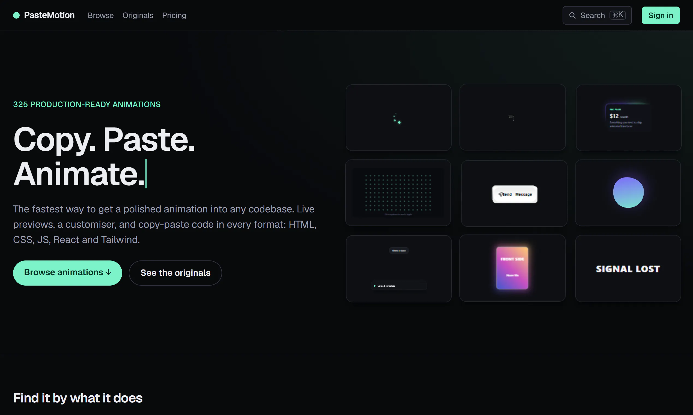The height and width of the screenshot is (415, 693).
Task: Click See the originals button
Action: point(175,273)
